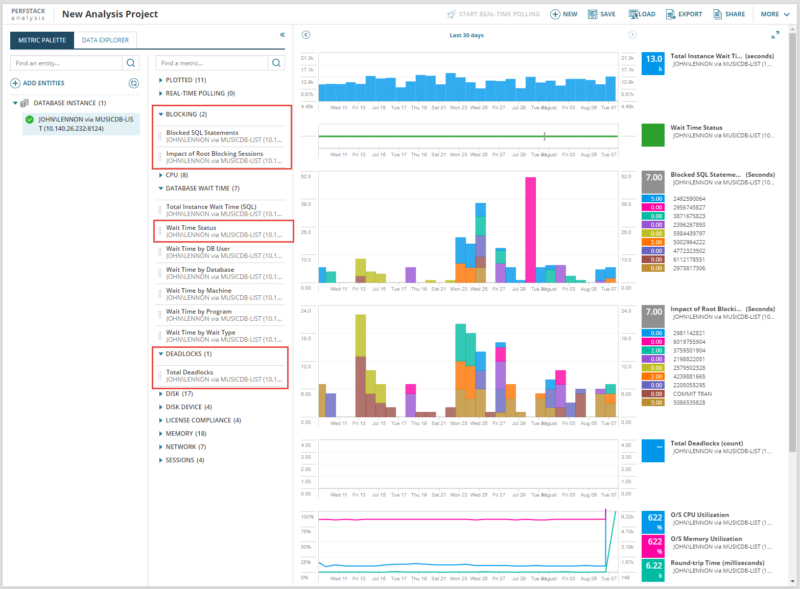Screen dimensions: 800x589
Task: Click the tall pink bar in Blocked SQL chart
Action: point(530,230)
